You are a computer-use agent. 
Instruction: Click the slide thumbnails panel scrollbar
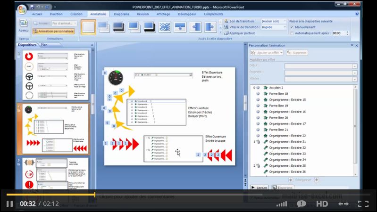(93, 103)
